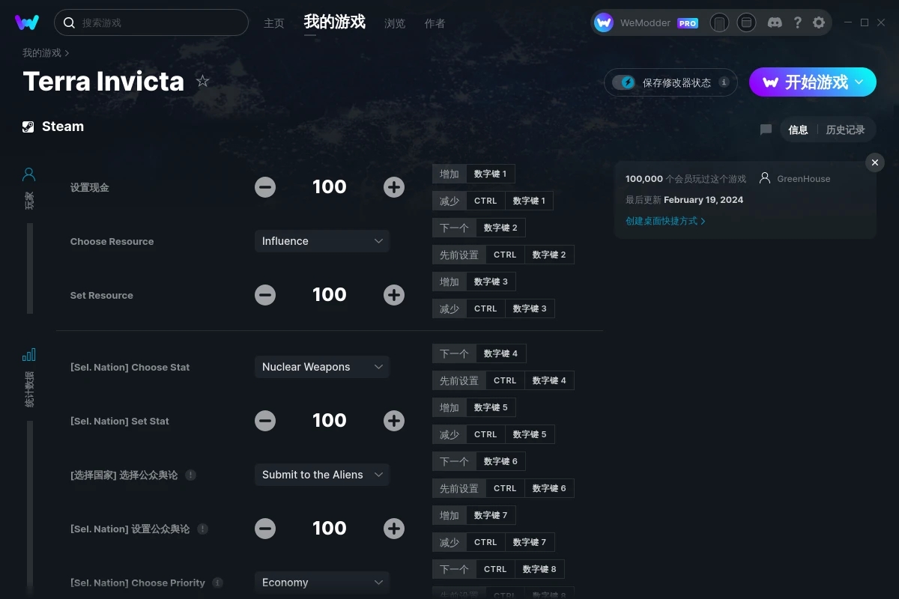Open the Discord icon link
The image size is (899, 599).
click(x=775, y=22)
